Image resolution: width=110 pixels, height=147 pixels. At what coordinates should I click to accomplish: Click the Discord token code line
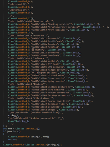(x=48, y=76)
